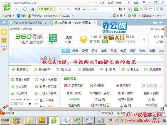Screen dimensions: 167x125
Task: Open a new tab with plus button
Action: pos(101,23)
